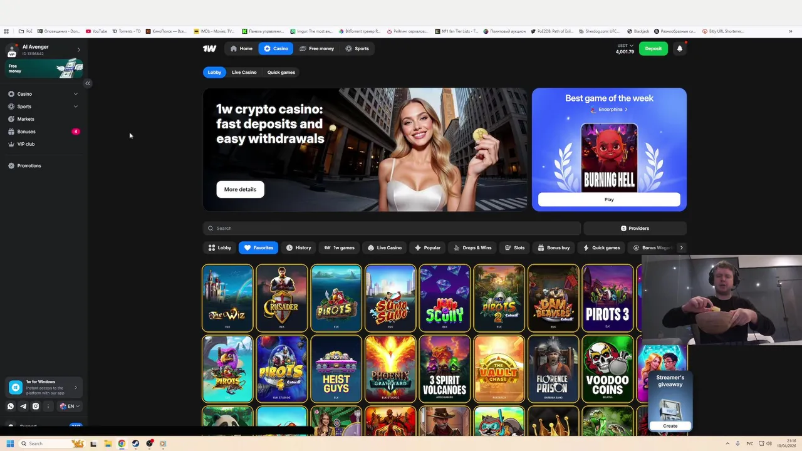Switch to Chrome in taskbar
The height and width of the screenshot is (451, 802).
click(122, 443)
